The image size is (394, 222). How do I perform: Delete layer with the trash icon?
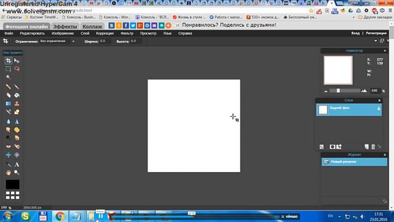tap(373, 147)
